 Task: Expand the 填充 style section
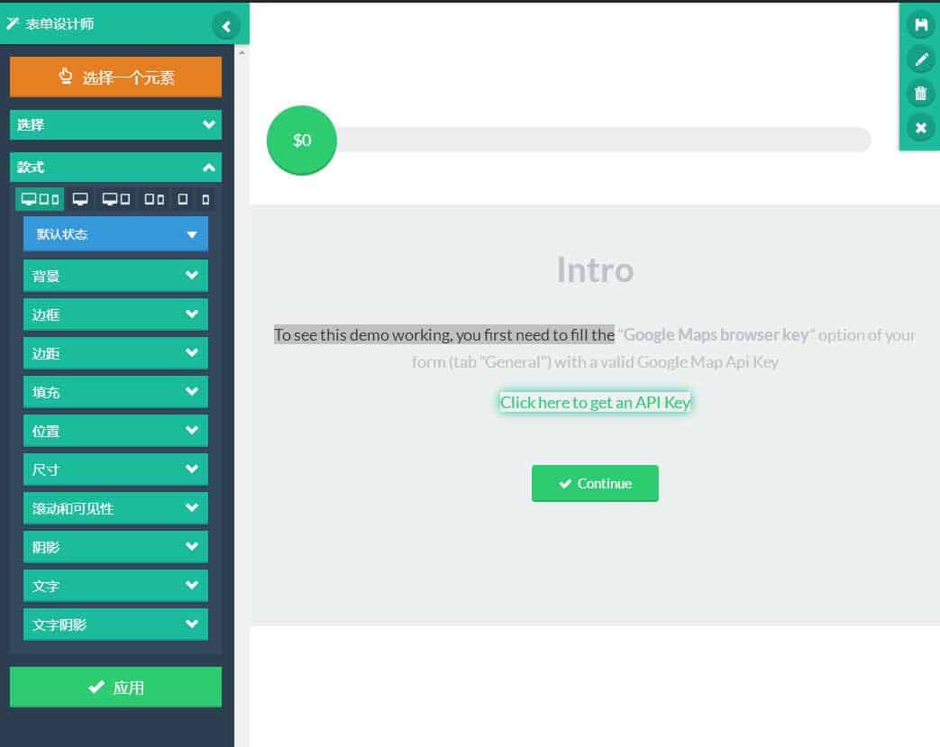(115, 392)
